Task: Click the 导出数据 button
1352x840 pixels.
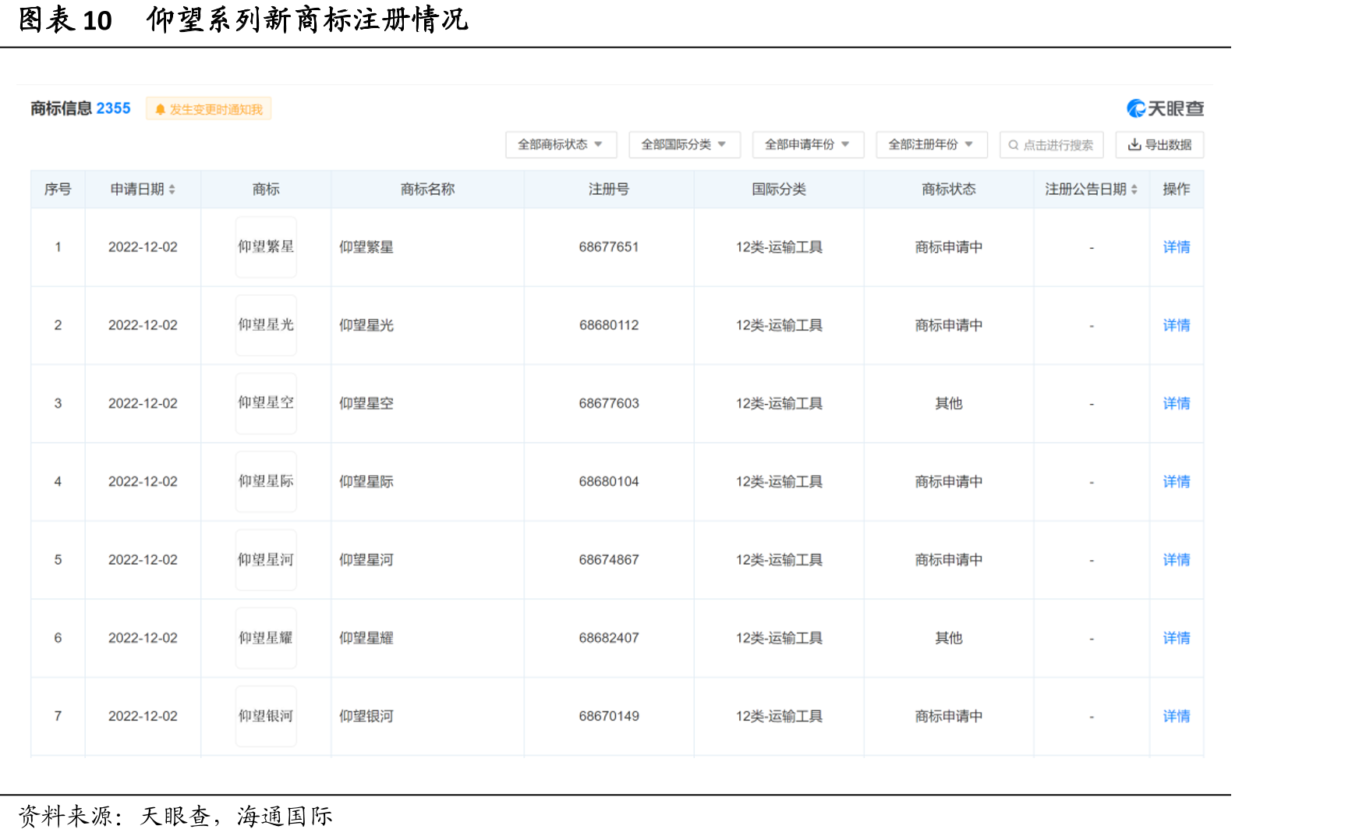Action: point(1159,145)
